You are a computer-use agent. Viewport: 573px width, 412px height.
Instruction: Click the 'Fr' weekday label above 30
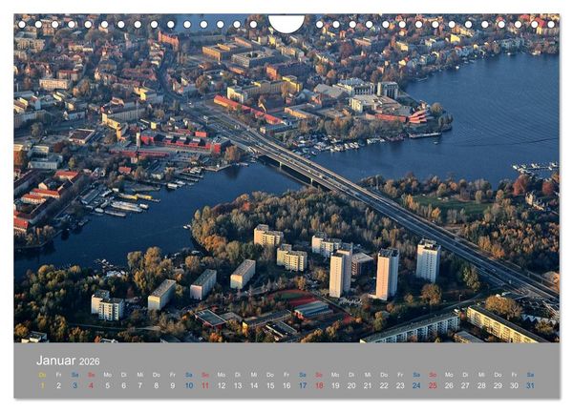514,375
